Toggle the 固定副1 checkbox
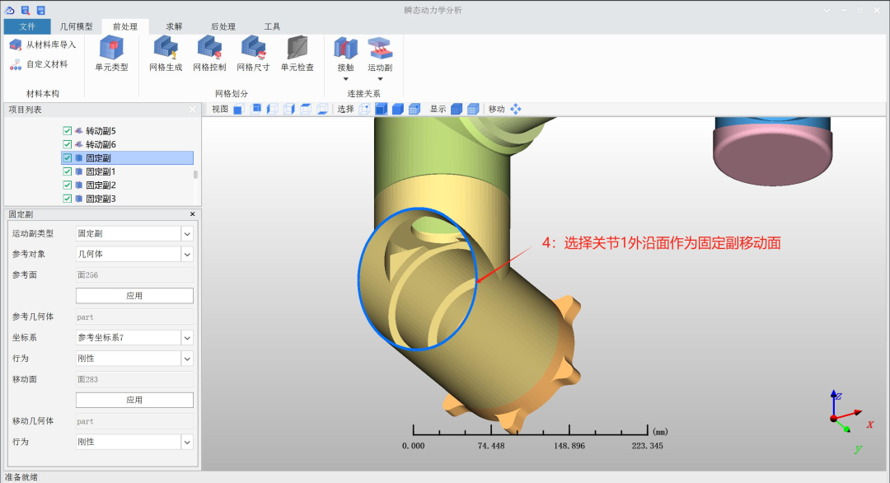890x483 pixels. point(67,171)
